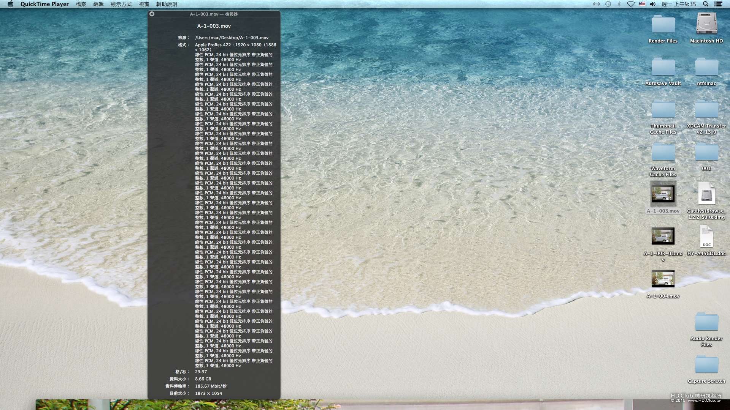This screenshot has height=410, width=730.
Task: Open the Wi-Fi status menu
Action: click(x=630, y=4)
